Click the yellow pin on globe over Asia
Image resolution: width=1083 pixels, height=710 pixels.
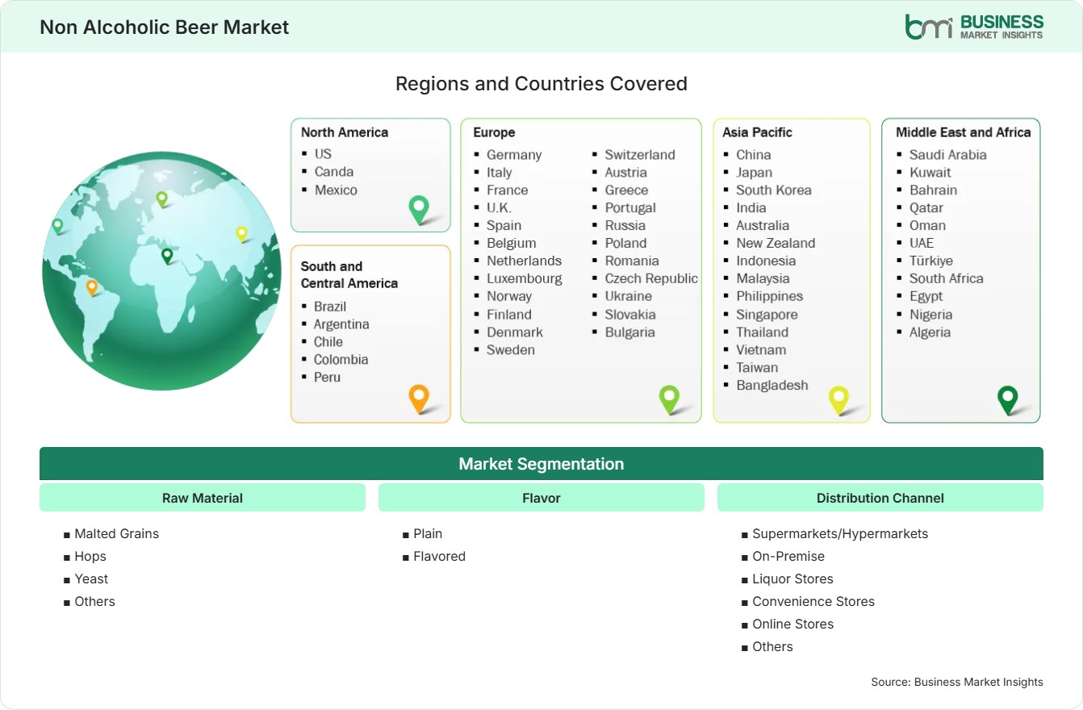[x=241, y=234]
